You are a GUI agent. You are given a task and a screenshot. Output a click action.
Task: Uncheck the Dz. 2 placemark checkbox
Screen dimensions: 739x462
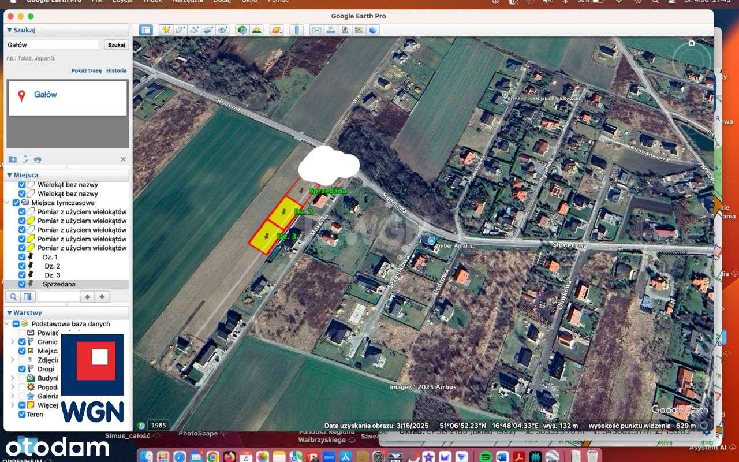(22, 266)
